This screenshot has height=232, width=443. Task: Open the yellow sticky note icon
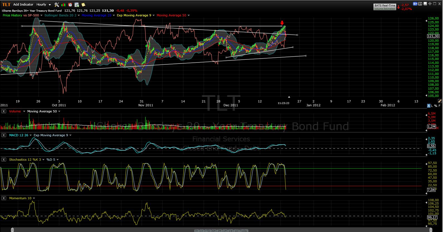point(83,5)
